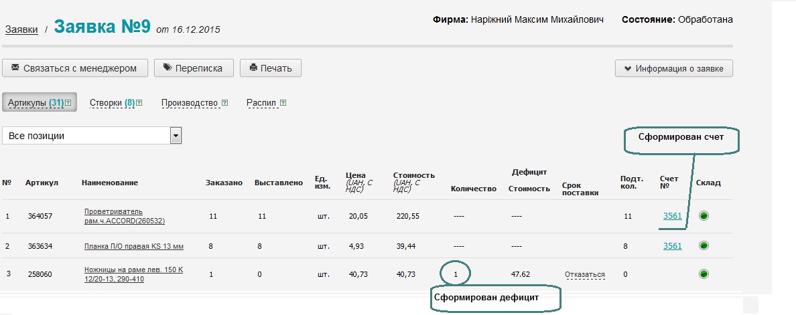Switch to the Створки (8) tab

[x=112, y=103]
